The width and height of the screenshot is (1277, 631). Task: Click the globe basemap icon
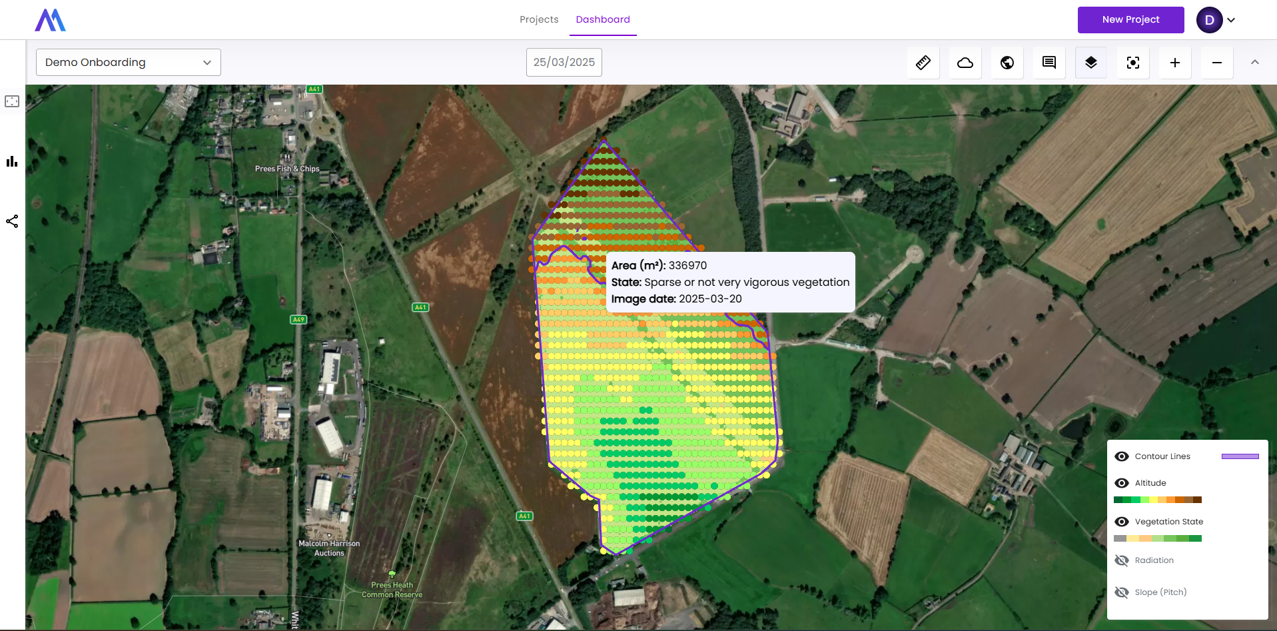[x=1007, y=63]
